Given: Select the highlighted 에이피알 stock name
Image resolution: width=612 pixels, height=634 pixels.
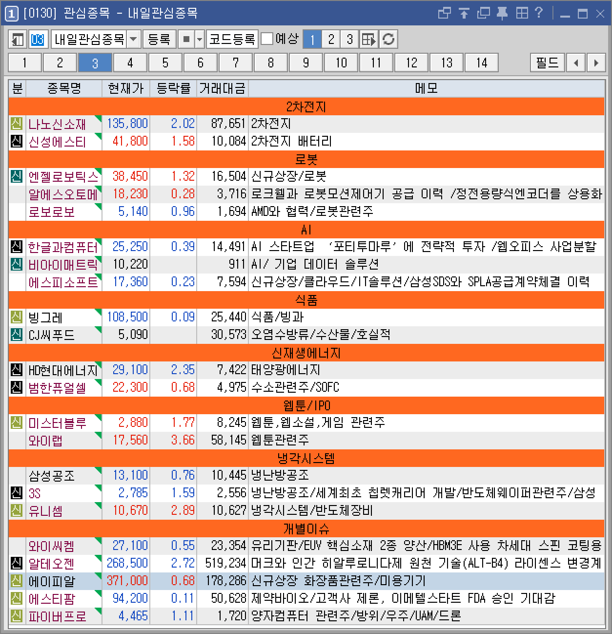Looking at the screenshot, I should 52,581.
